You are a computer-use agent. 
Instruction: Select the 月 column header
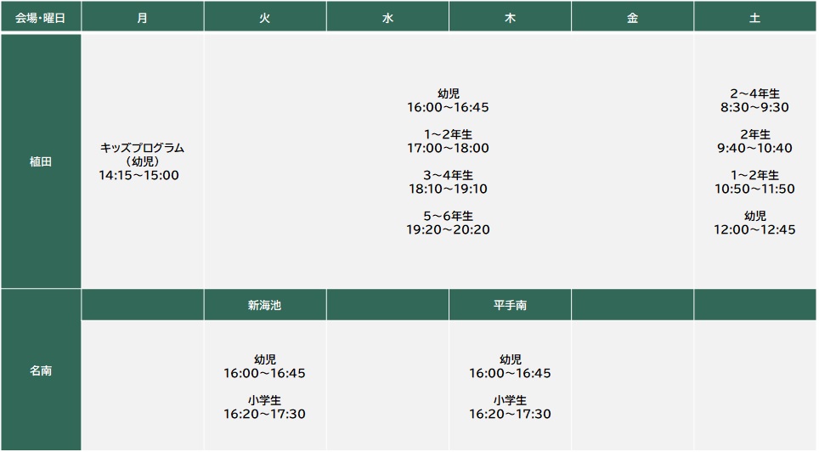142,17
